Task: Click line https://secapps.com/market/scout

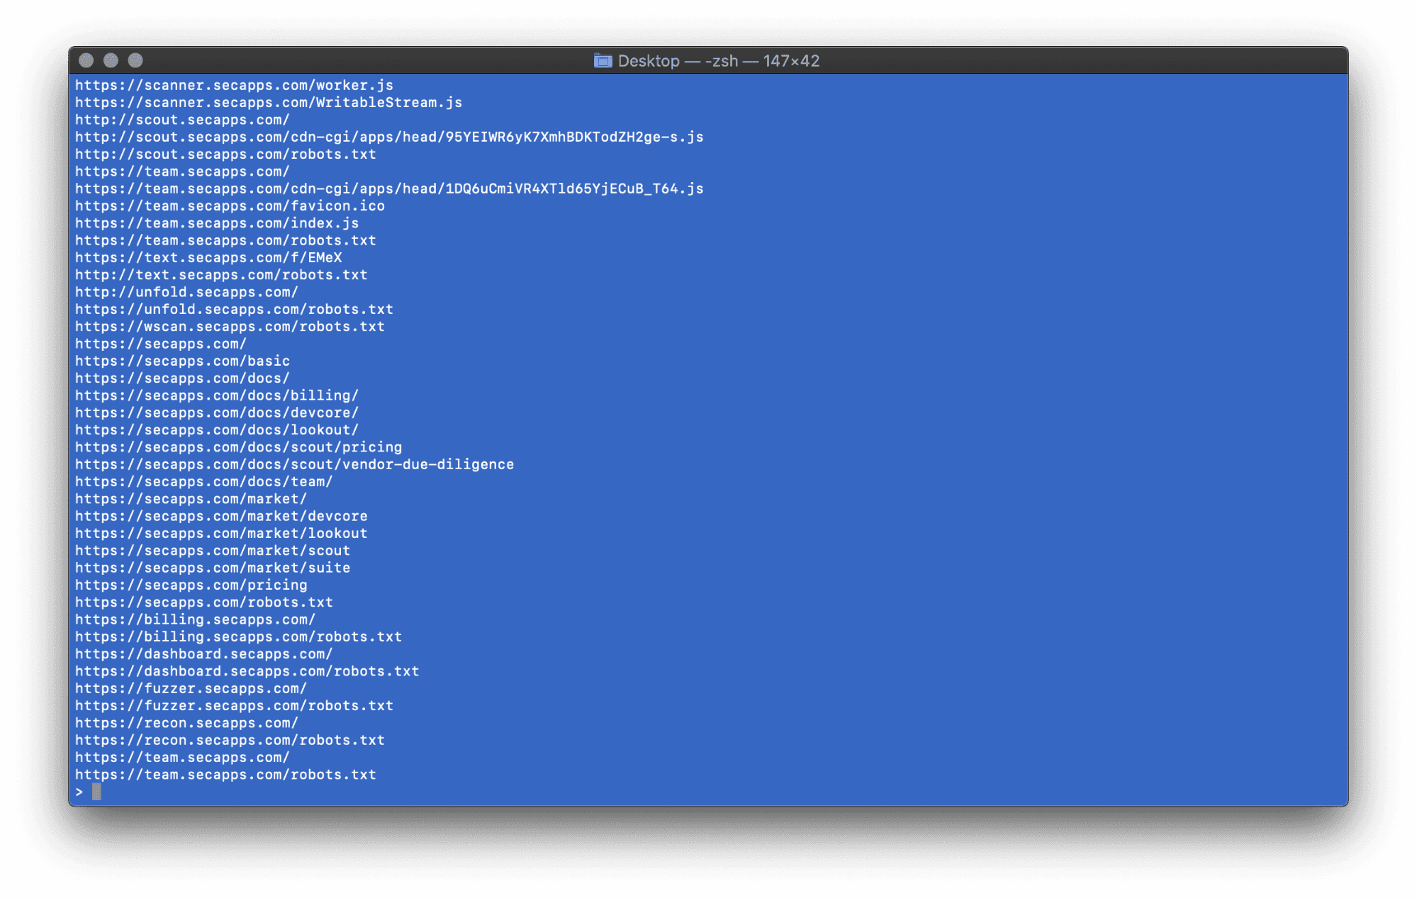Action: pos(213,551)
